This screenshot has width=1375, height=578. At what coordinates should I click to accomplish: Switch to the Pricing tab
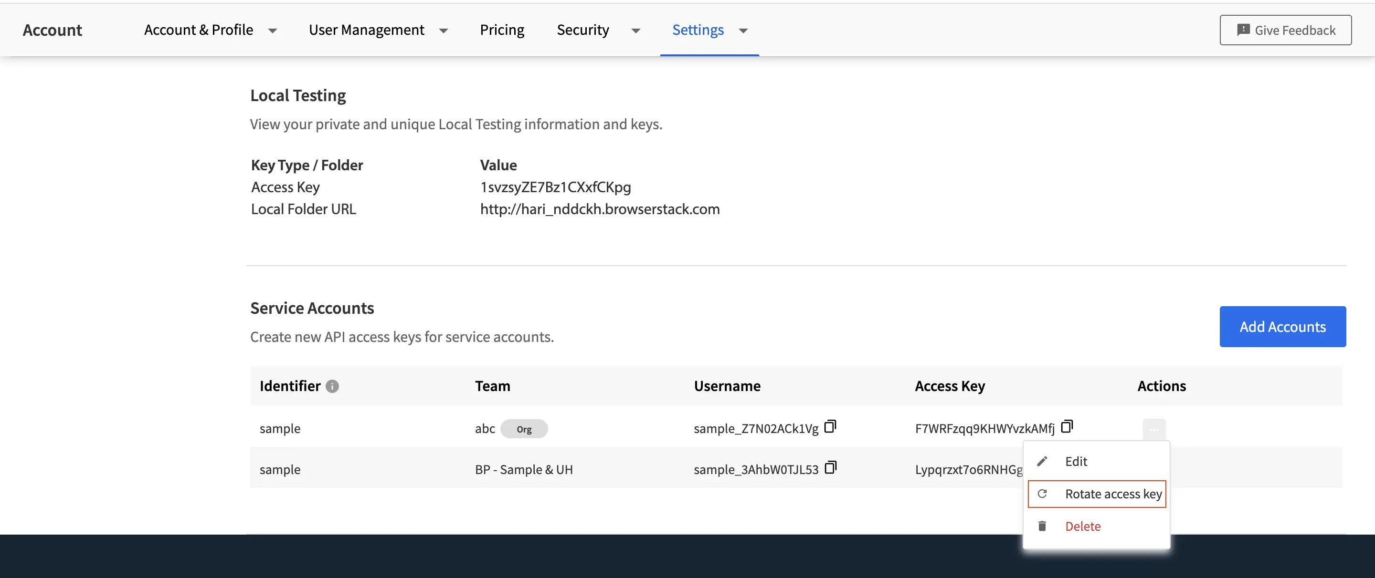tap(502, 30)
